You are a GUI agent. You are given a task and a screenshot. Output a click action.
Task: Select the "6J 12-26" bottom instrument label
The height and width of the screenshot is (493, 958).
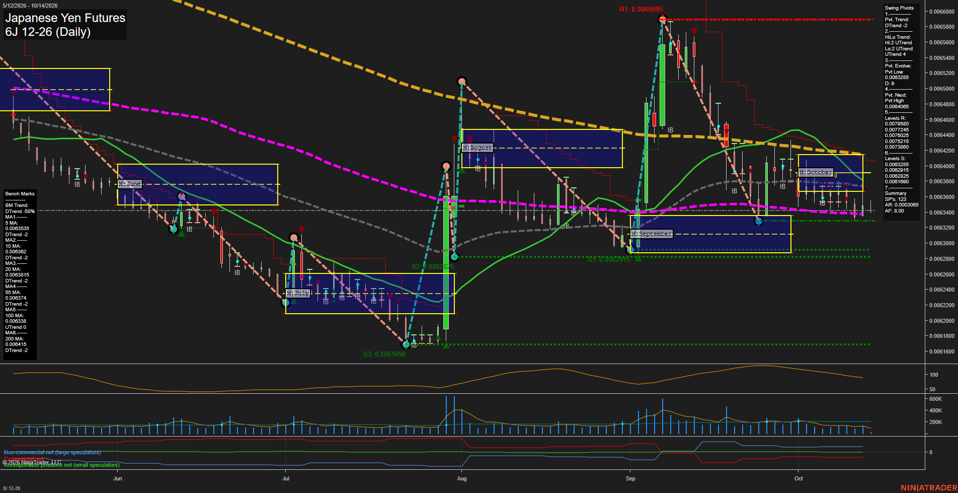click(x=12, y=488)
